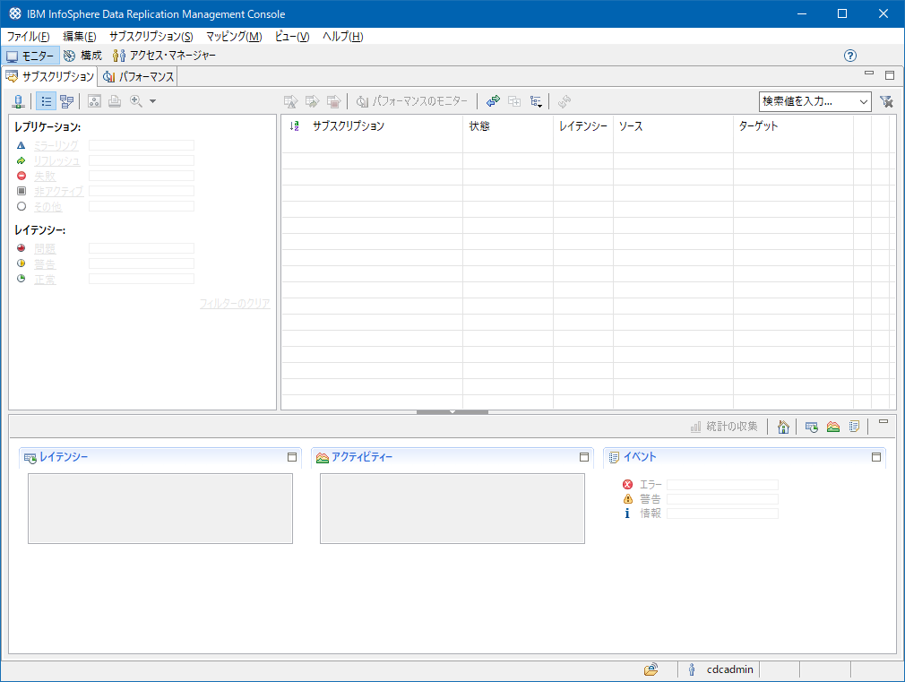
Task: Click the blue-green arrows refresh icon
Action: (493, 101)
